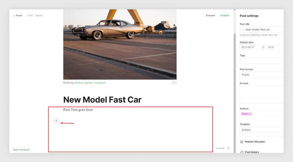This screenshot has height=162, width=293.
Task: Click into the Tags field
Action: click(262, 61)
